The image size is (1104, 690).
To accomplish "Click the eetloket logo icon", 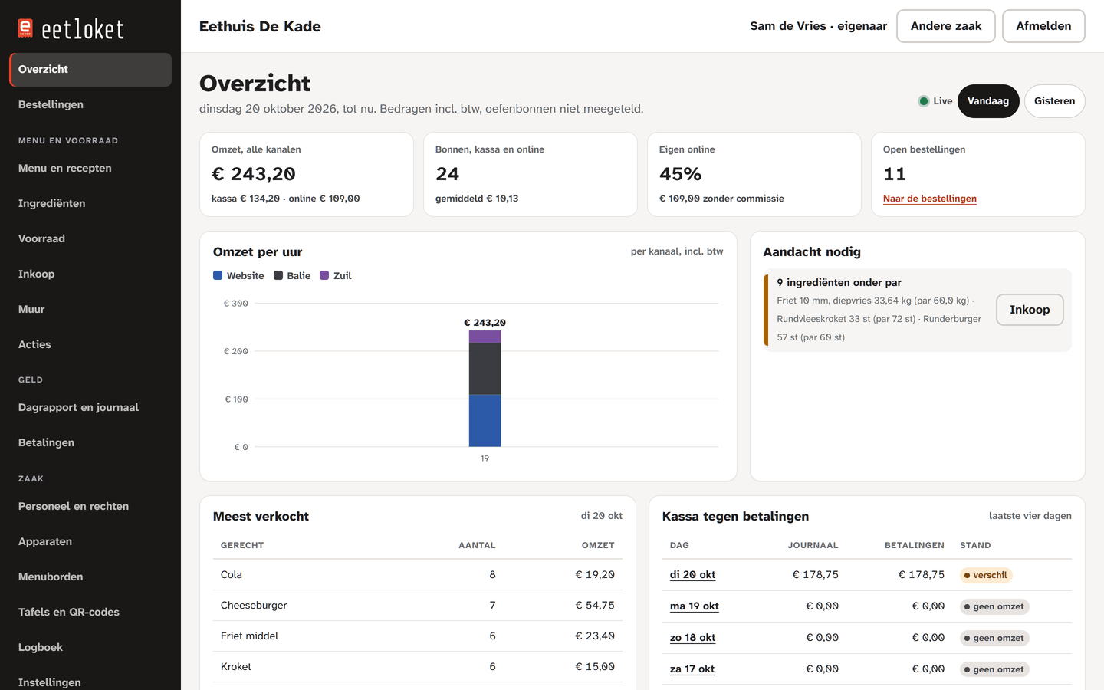I will (x=25, y=28).
